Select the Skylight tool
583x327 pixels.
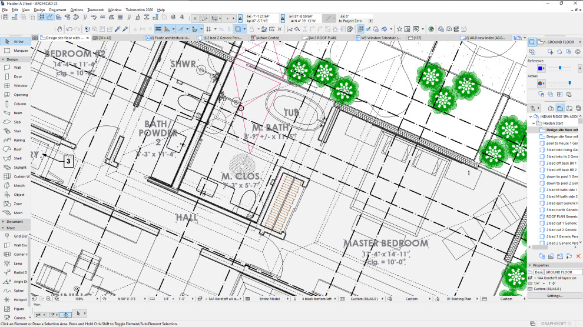[x=15, y=168]
